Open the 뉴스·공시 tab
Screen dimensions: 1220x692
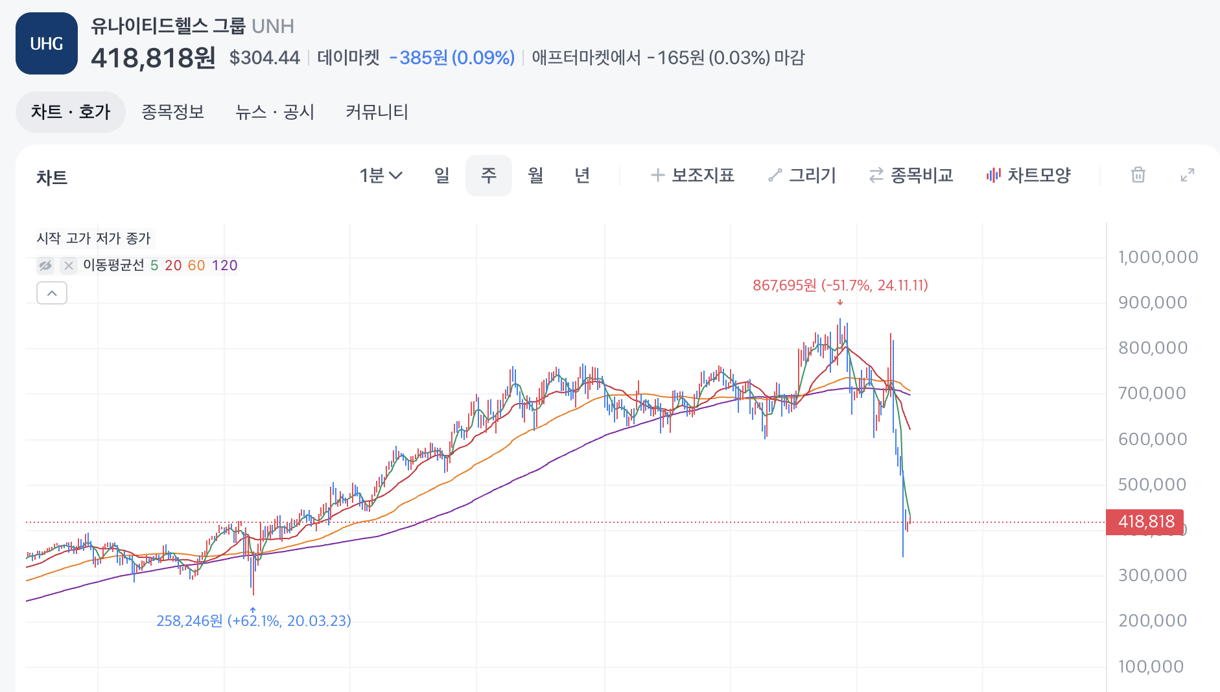click(x=276, y=111)
